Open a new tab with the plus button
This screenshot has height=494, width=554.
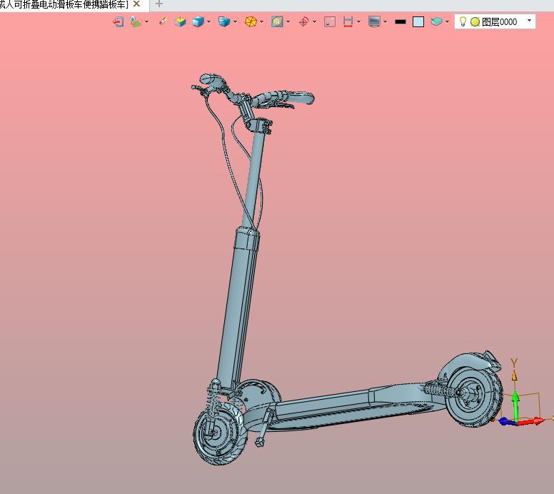point(159,4)
